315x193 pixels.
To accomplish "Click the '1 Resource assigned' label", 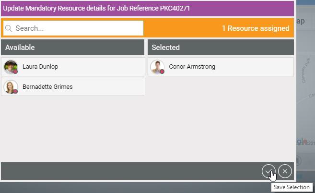I will [256, 28].
